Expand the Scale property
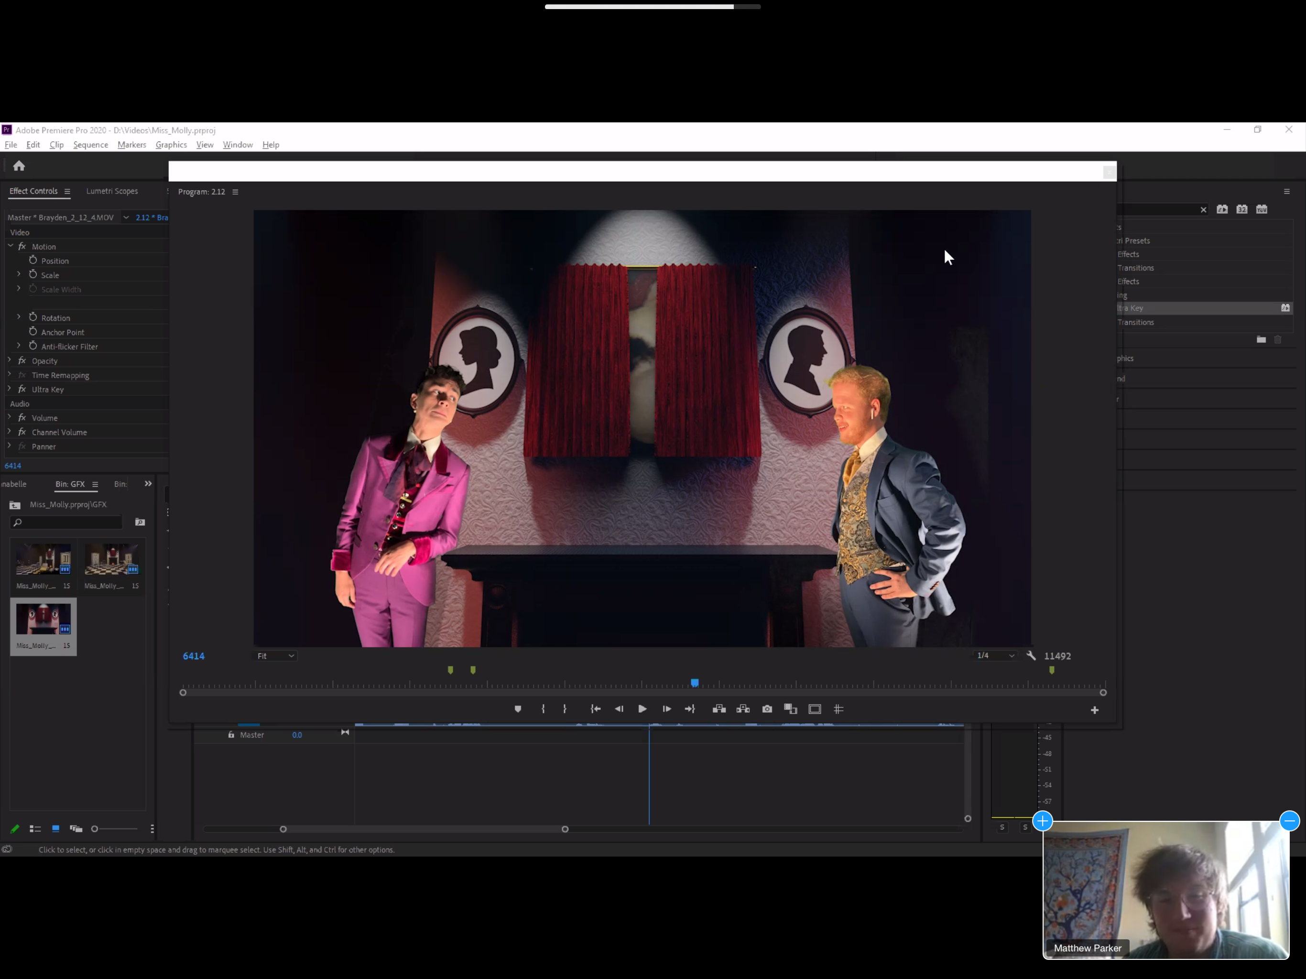This screenshot has height=979, width=1306. pos(18,274)
